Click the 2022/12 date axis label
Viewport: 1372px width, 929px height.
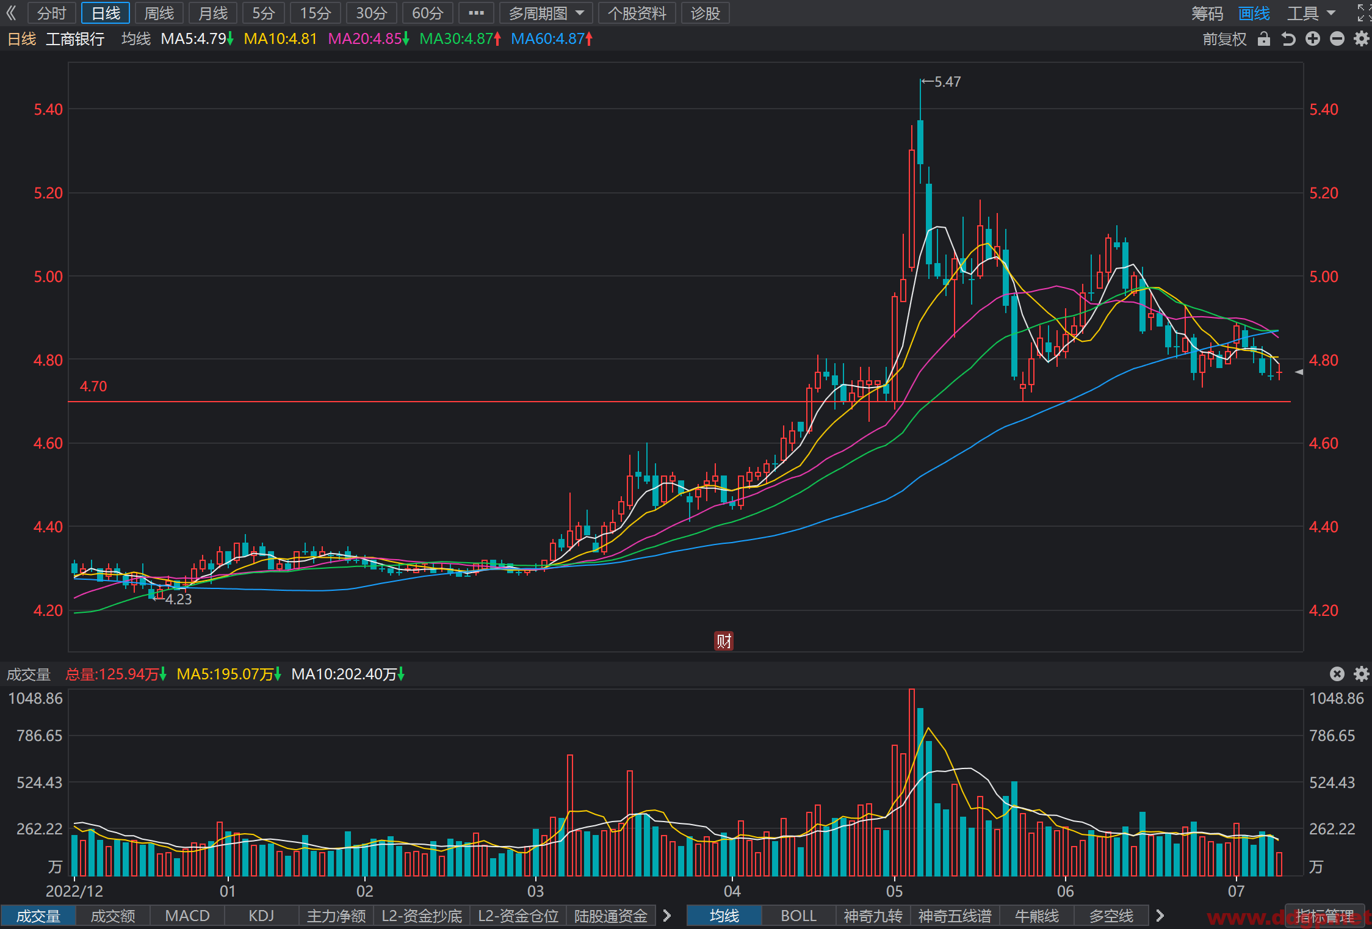[x=74, y=891]
